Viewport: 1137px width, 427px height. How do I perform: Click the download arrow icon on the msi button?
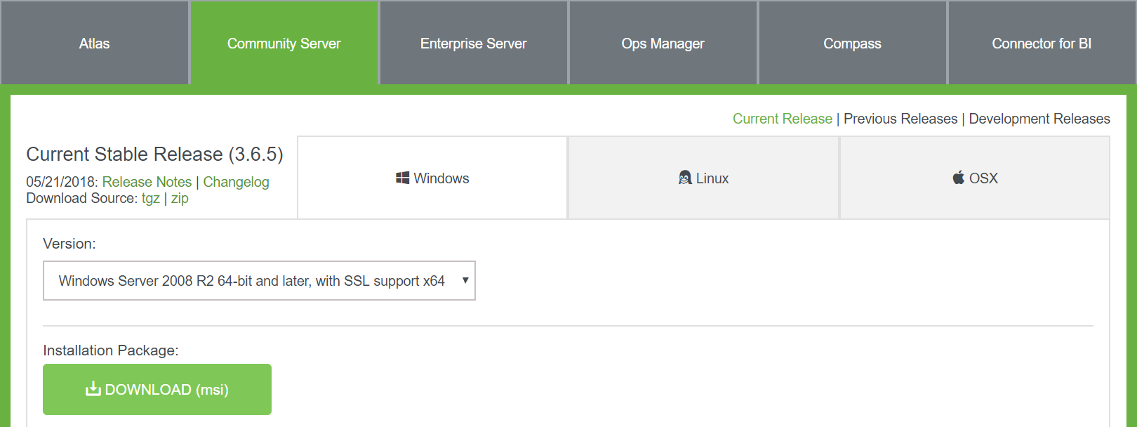[93, 388]
